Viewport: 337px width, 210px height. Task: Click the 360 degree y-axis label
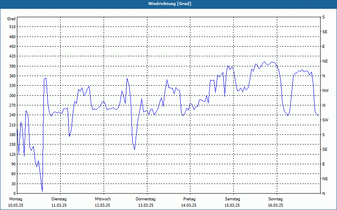[x=13, y=76]
